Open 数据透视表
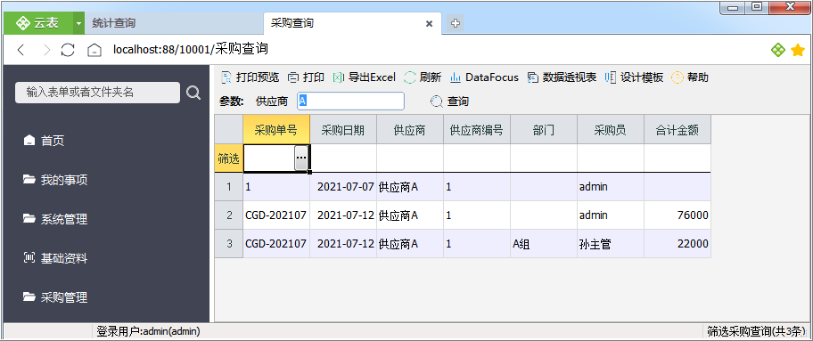 [562, 77]
